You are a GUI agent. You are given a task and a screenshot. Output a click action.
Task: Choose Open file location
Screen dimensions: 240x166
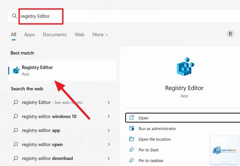pos(154,139)
